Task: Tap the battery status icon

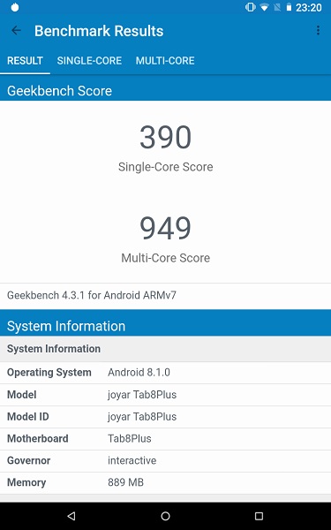Action: click(x=289, y=7)
